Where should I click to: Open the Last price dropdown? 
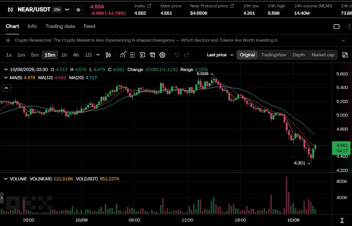220,55
